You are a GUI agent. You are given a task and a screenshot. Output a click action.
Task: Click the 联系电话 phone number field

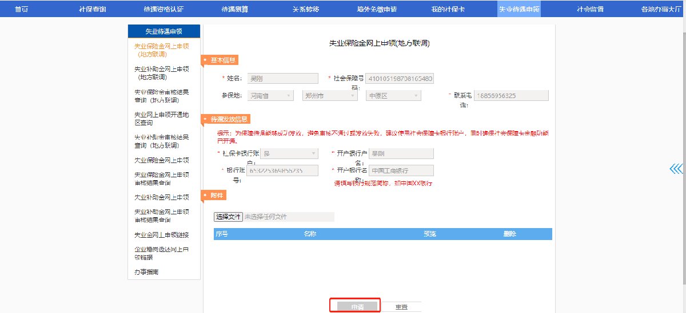tap(511, 96)
